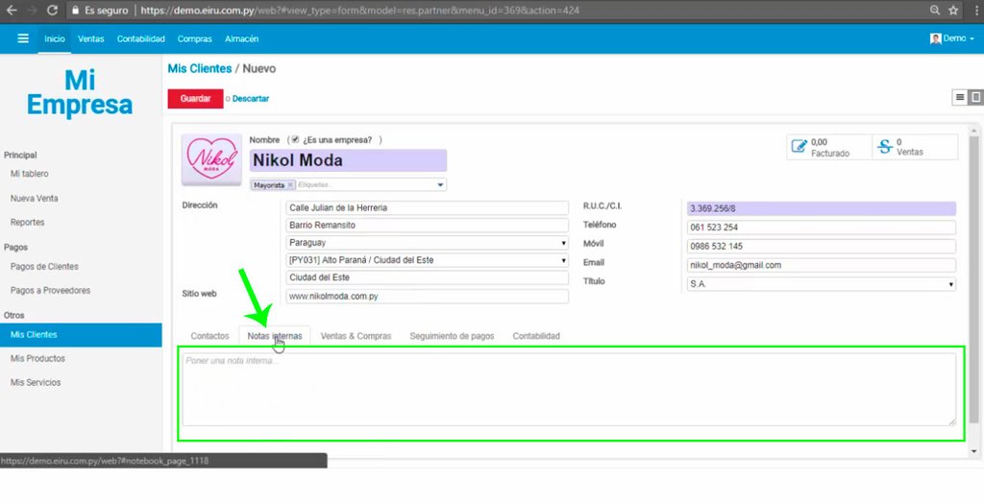The image size is (984, 504).
Task: Open the Paraguay country dropdown
Action: tap(427, 243)
